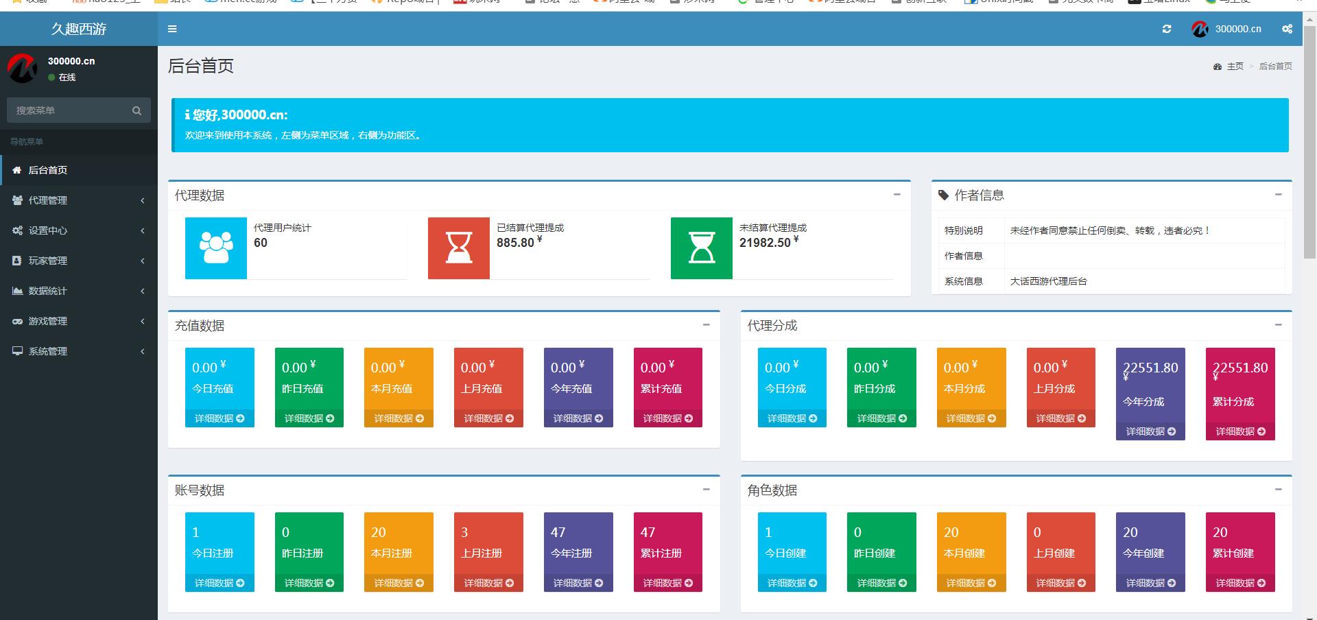Open the 数据统计 menu item
This screenshot has width=1317, height=620.
pos(79,291)
